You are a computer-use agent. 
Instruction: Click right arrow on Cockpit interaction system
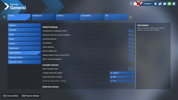(x=132, y=73)
